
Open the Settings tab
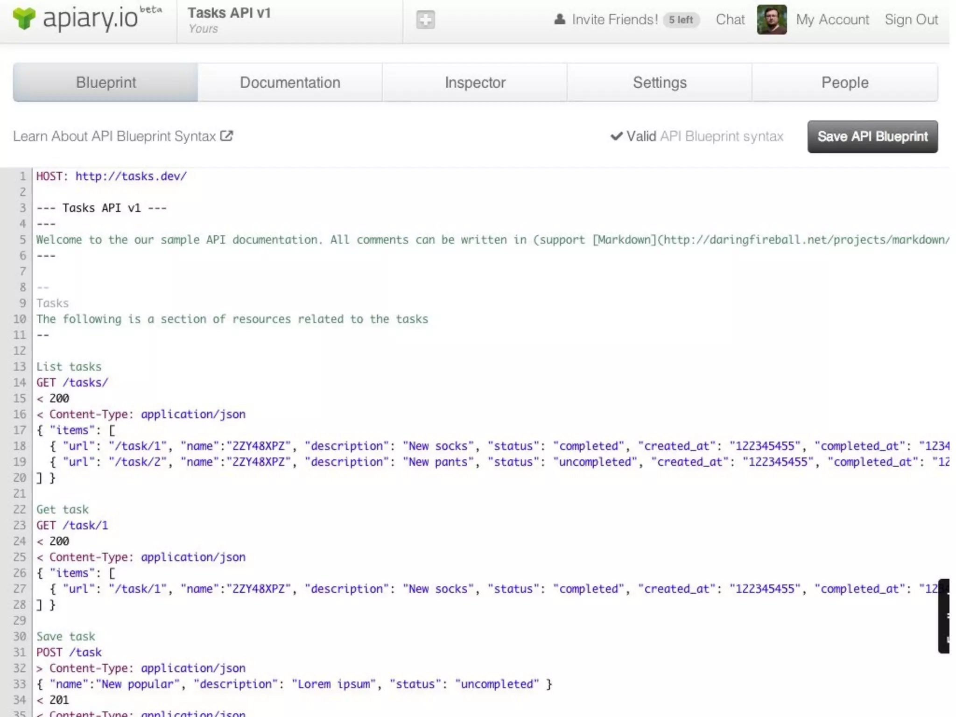[x=659, y=83]
